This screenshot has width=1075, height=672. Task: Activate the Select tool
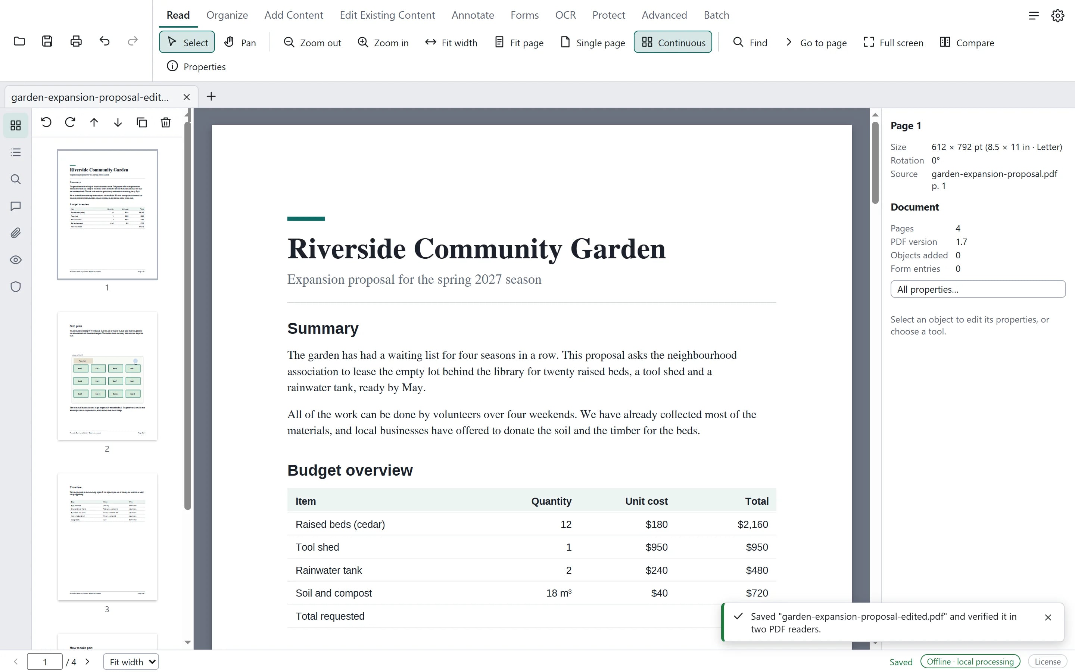click(x=187, y=42)
